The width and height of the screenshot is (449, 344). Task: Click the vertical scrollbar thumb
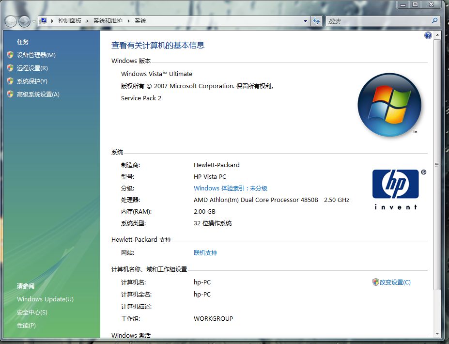click(x=437, y=165)
